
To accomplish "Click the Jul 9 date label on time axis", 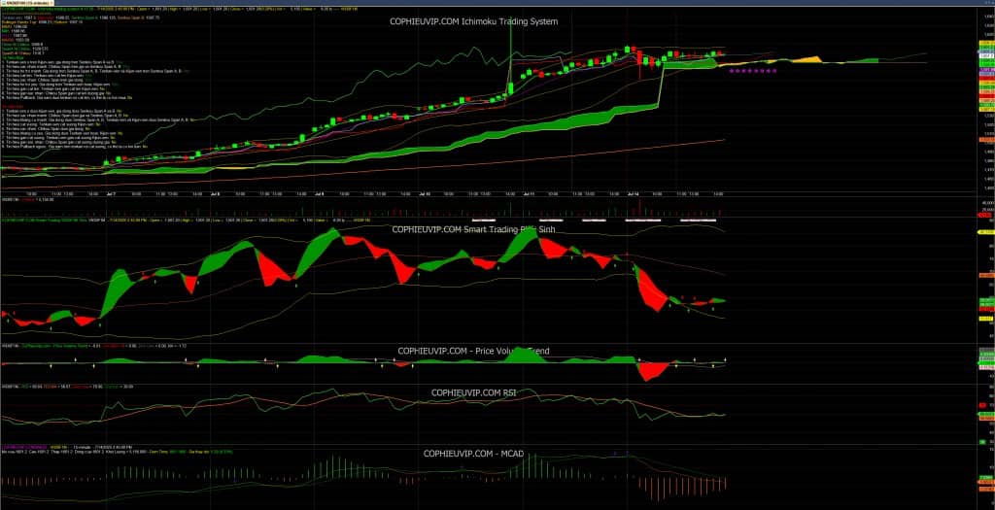I will point(318,193).
